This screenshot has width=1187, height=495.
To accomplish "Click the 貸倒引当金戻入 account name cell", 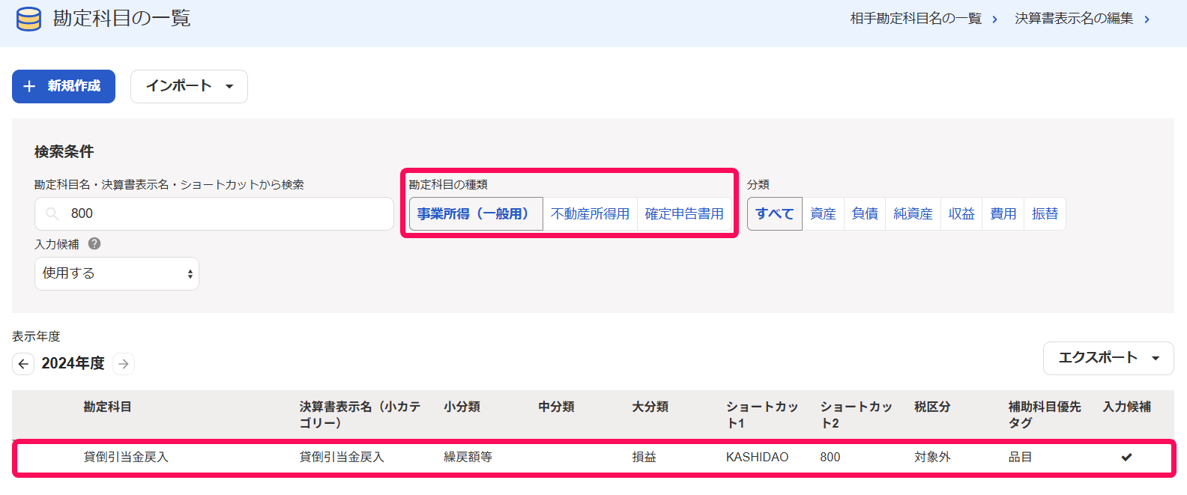I will [x=126, y=457].
